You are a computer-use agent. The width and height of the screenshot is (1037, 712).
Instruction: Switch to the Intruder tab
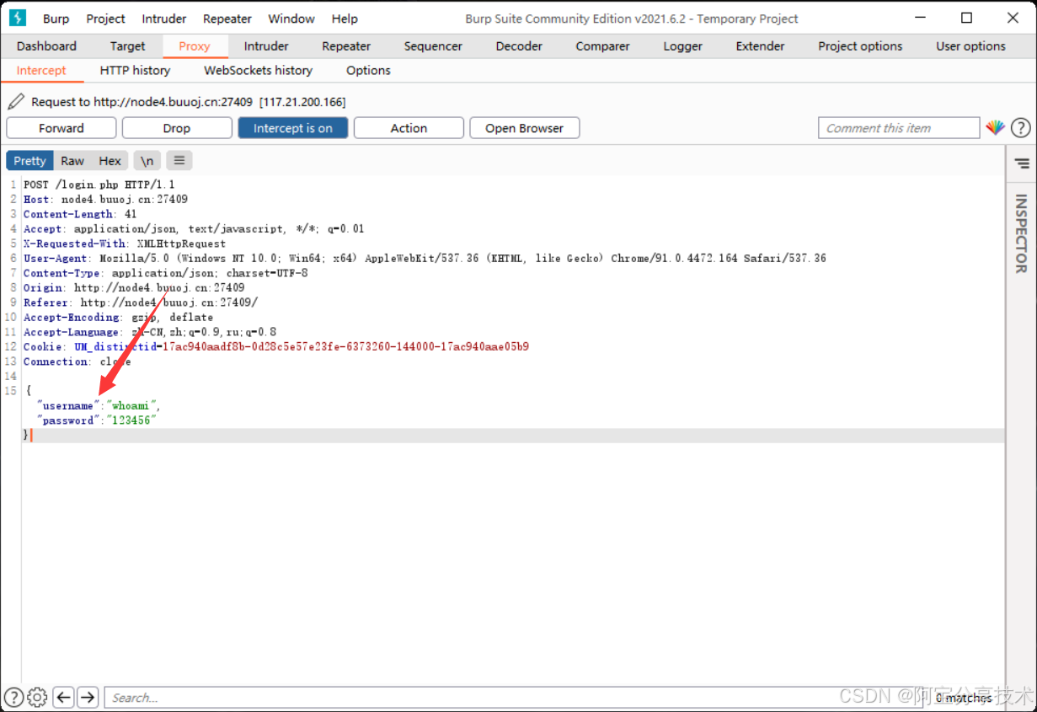266,46
